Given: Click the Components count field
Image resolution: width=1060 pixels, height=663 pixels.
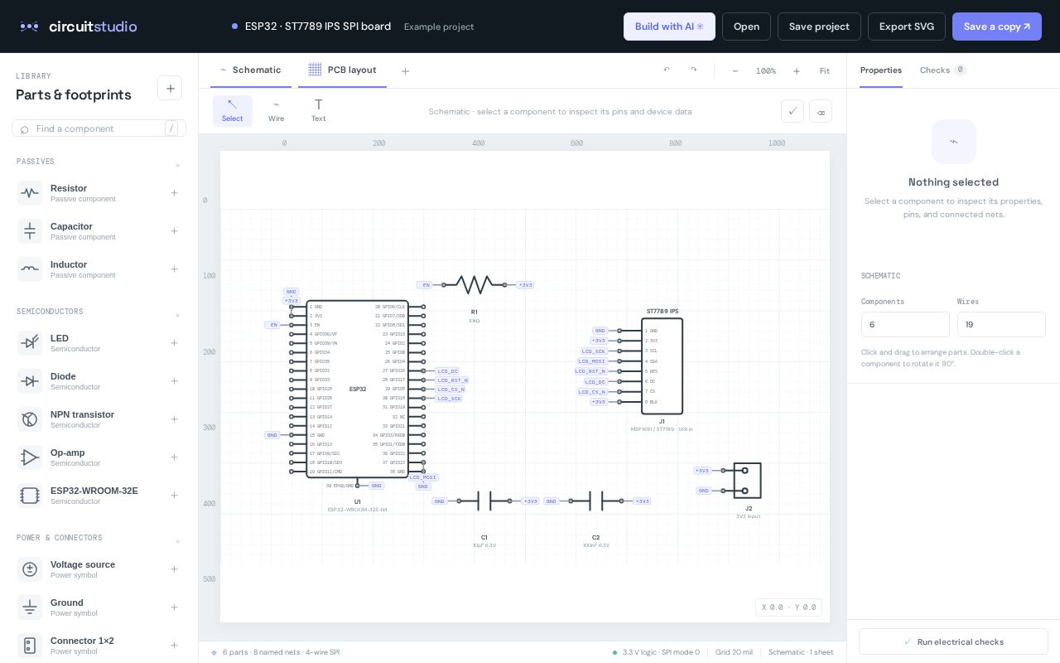Looking at the screenshot, I should coord(905,324).
